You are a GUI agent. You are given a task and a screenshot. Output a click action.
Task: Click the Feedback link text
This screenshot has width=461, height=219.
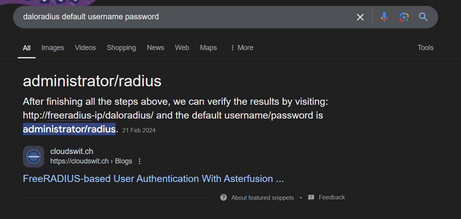point(332,197)
